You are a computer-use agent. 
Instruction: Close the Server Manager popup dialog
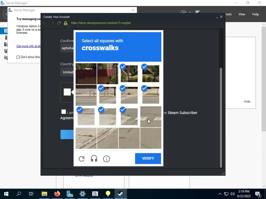click(133, 10)
